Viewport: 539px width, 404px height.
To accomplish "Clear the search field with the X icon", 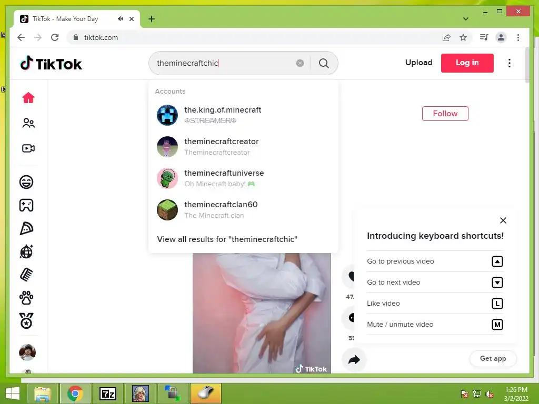I will coord(300,63).
